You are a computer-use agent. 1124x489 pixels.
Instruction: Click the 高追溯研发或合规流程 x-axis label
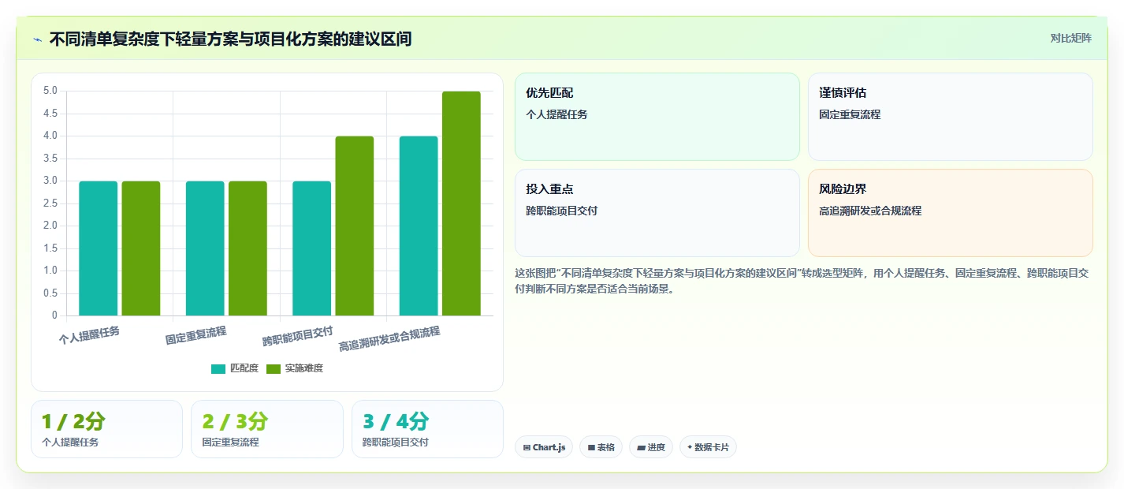[389, 340]
